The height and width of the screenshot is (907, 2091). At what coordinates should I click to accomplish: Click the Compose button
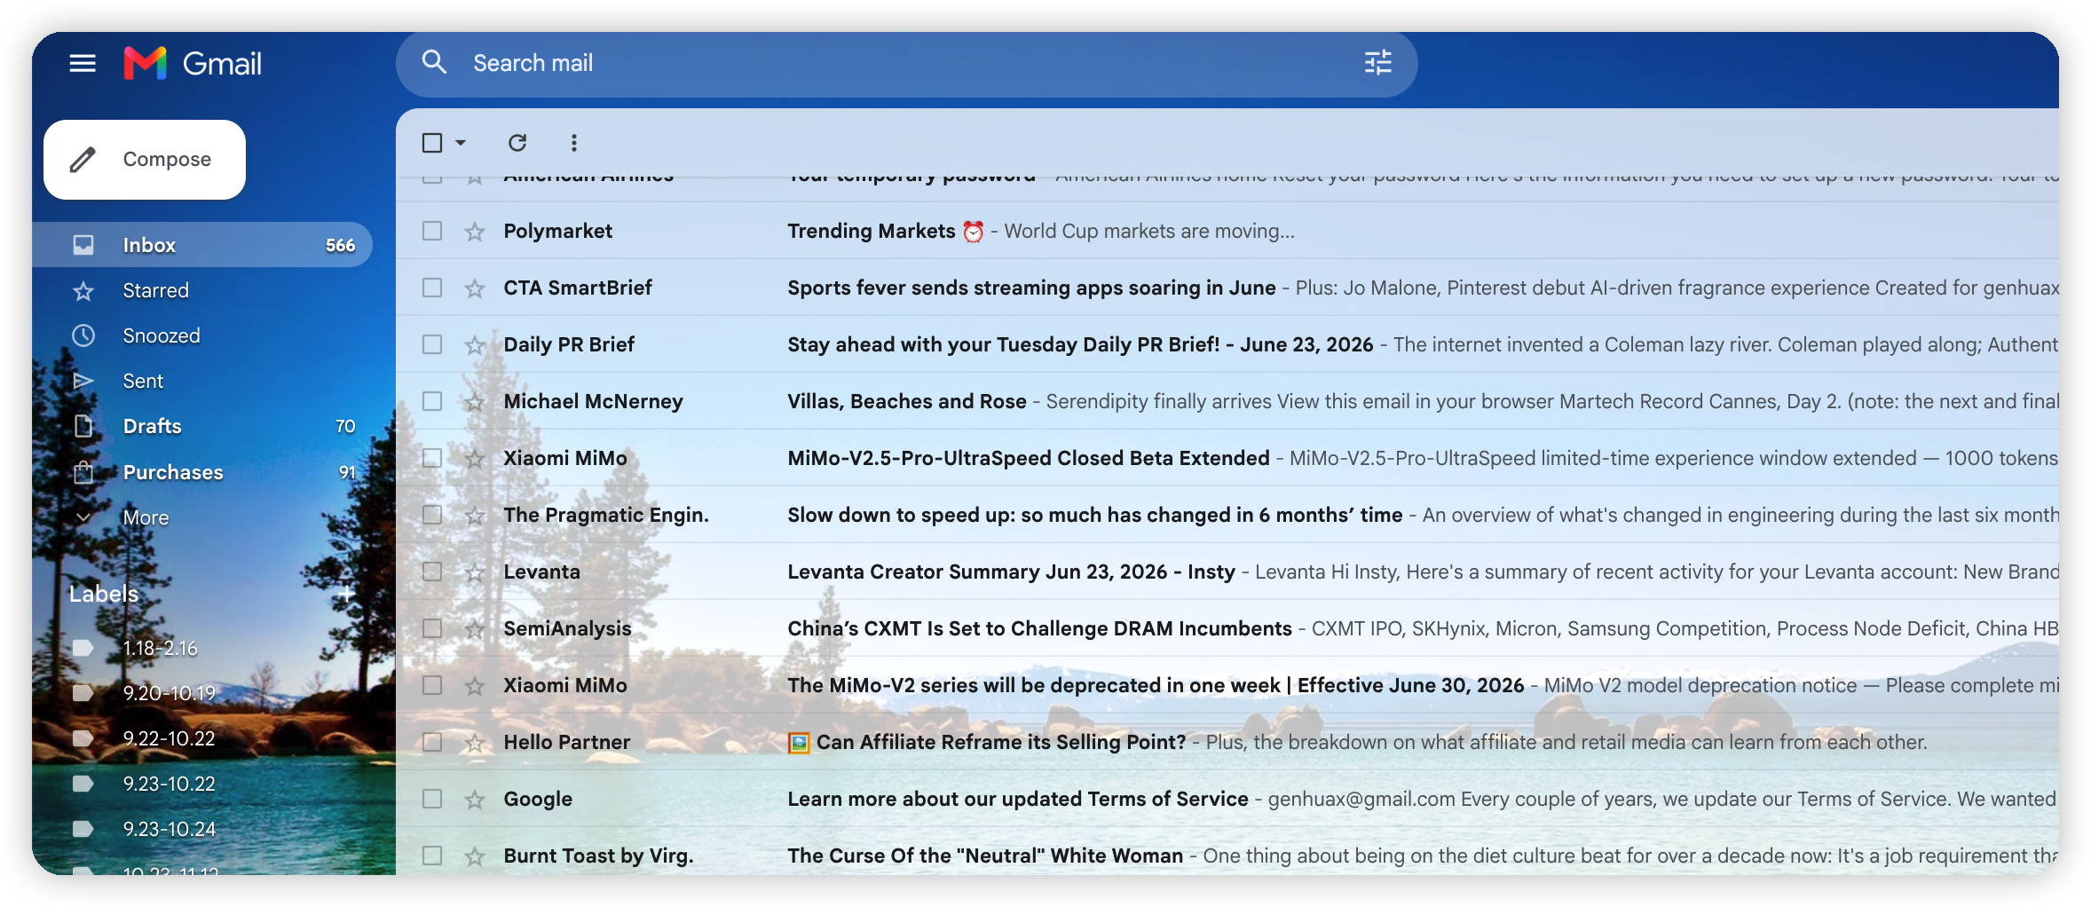click(x=145, y=160)
